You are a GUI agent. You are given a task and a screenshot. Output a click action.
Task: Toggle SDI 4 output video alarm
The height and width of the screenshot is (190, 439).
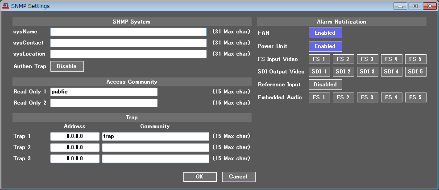392,72
